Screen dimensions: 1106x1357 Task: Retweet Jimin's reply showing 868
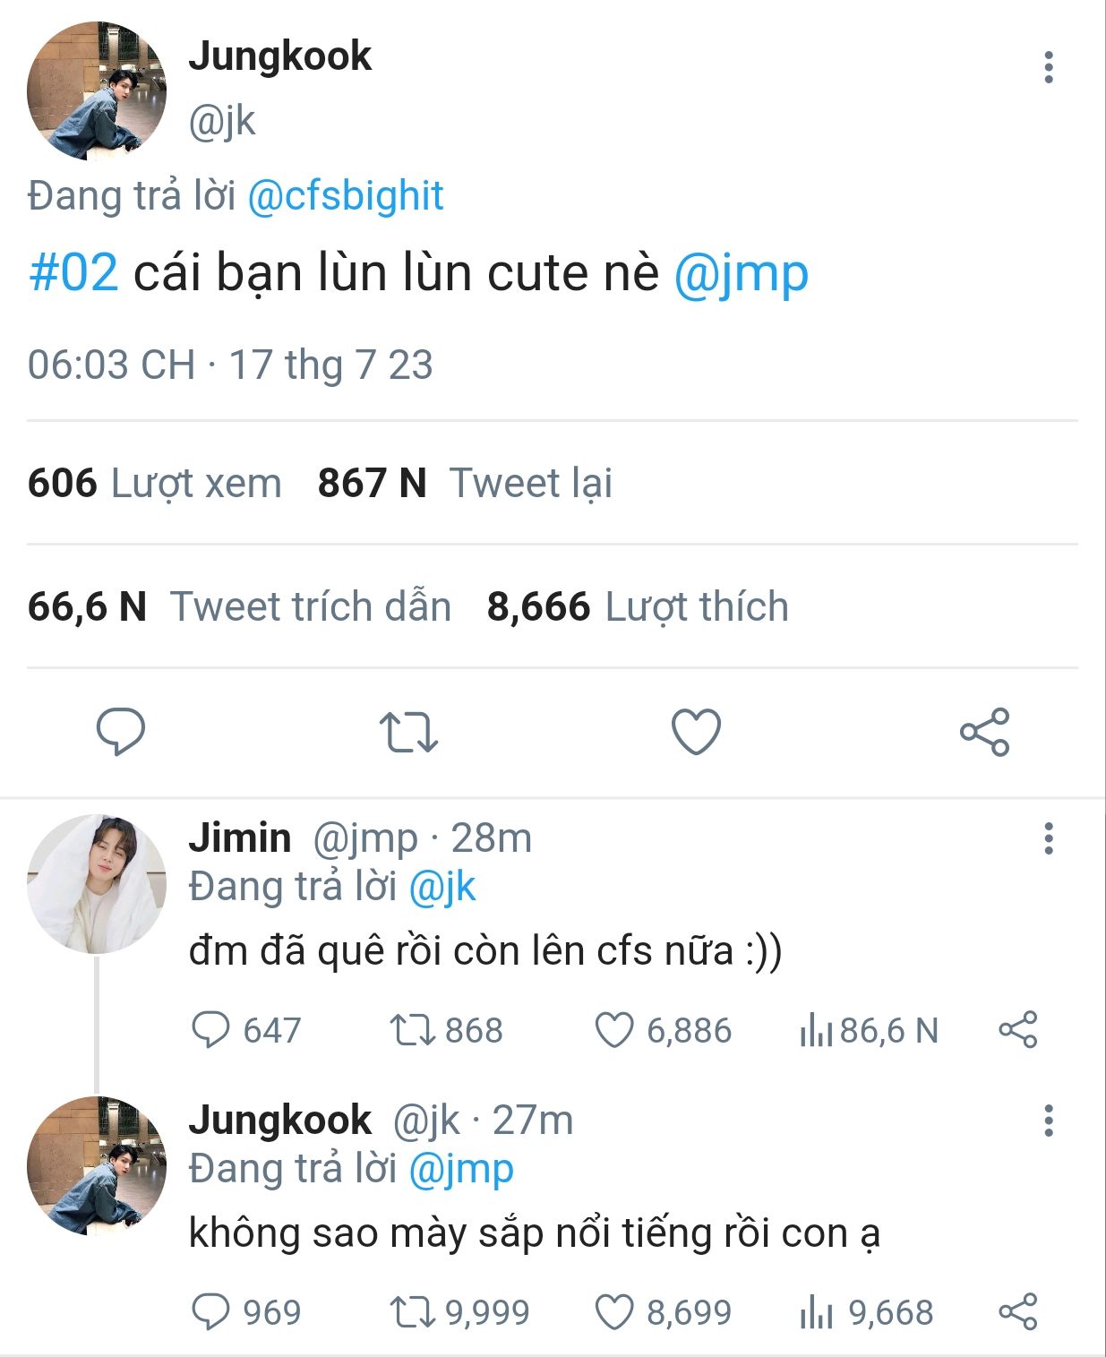(x=412, y=1030)
